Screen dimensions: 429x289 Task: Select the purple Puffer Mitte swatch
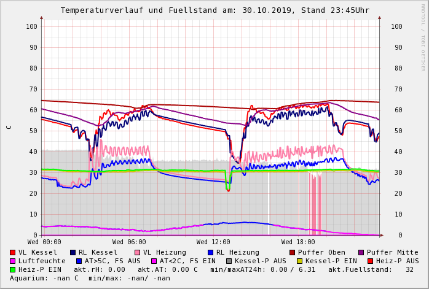pos(361,252)
